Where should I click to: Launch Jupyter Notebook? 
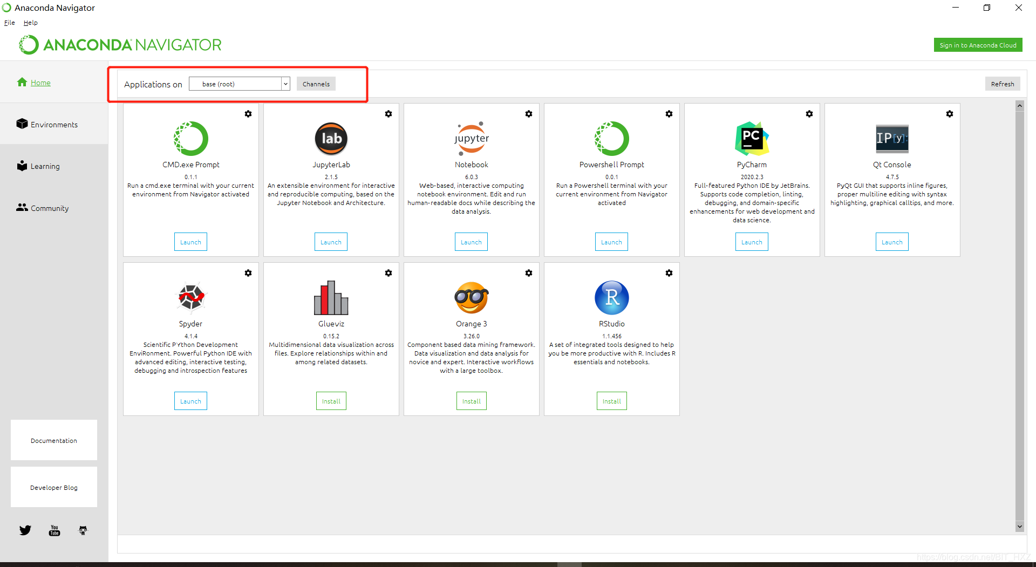(x=471, y=242)
